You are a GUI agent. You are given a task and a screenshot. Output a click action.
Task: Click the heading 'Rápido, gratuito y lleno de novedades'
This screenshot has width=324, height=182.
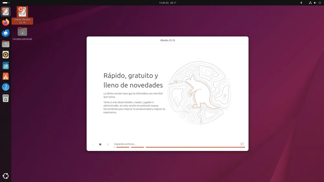coord(133,80)
